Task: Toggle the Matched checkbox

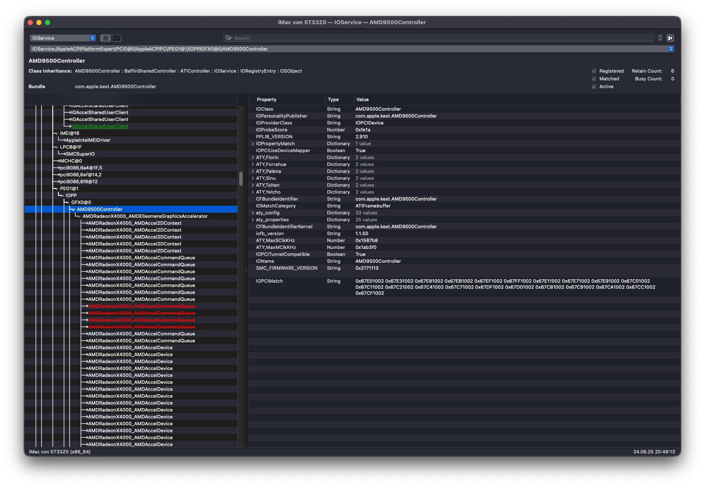Action: [594, 79]
